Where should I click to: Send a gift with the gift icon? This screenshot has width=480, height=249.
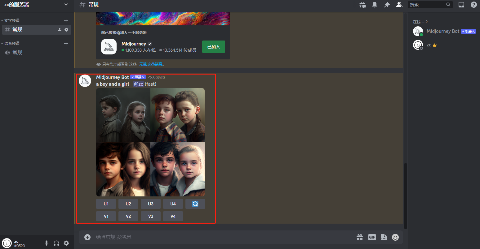pyautogui.click(x=360, y=237)
